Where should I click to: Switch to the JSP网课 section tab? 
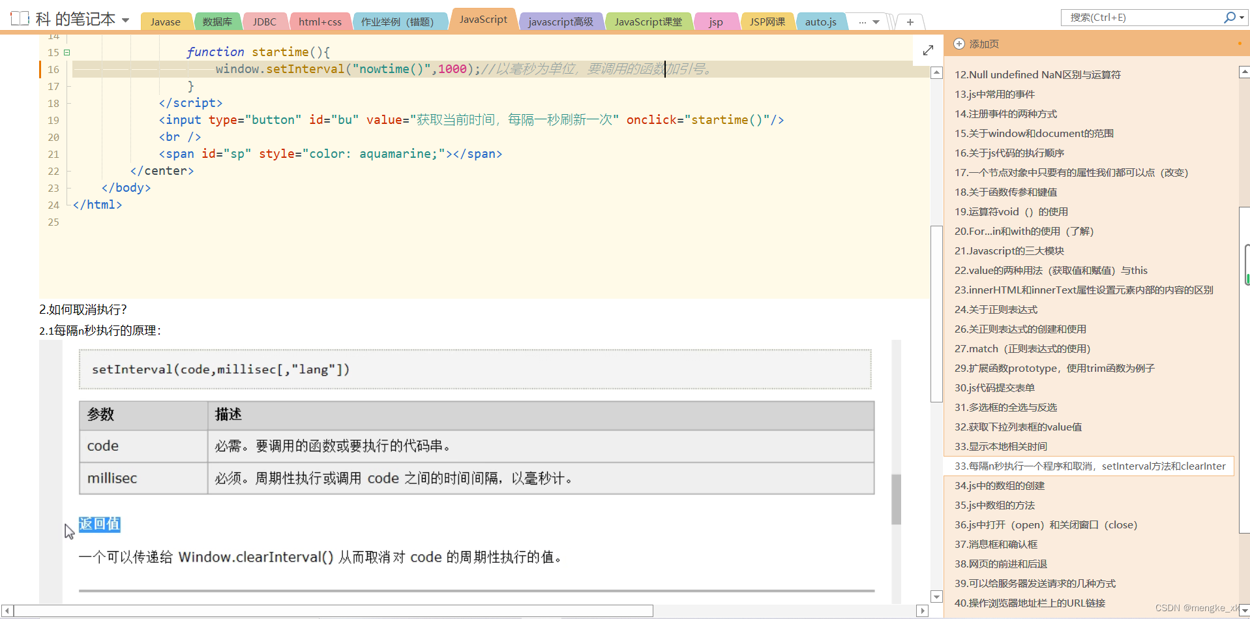767,21
